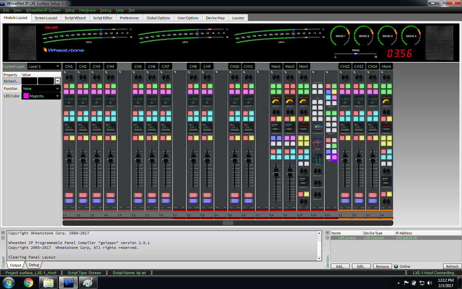Click the EQ/Depth knob
The width and height of the screenshot is (462, 289).
tap(317, 195)
